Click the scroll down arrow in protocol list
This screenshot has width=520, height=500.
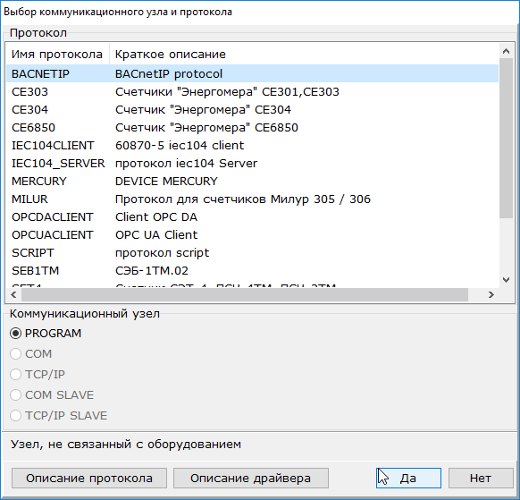[x=506, y=280]
